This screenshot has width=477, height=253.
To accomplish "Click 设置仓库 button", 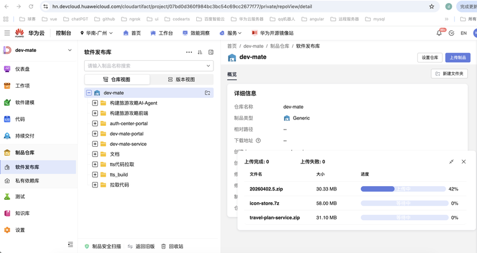I will 430,57.
